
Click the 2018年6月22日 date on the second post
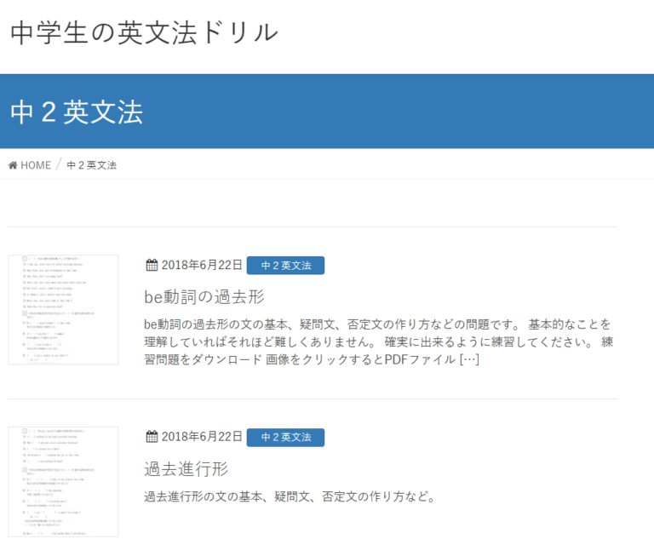202,436
